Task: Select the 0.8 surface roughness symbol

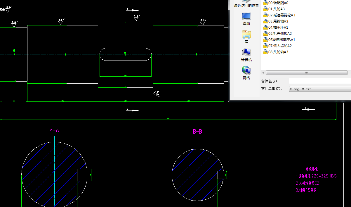Action: click(14, 24)
